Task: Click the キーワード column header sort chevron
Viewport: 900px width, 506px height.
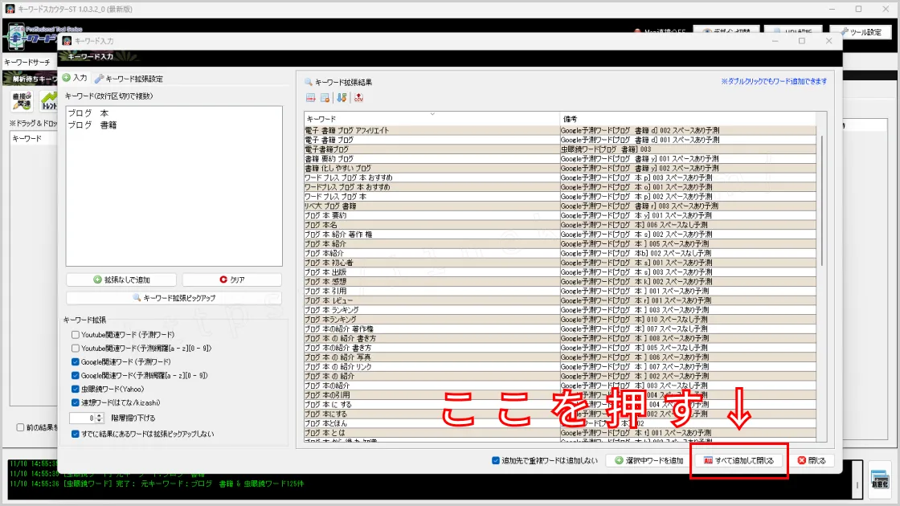Action: coord(432,114)
